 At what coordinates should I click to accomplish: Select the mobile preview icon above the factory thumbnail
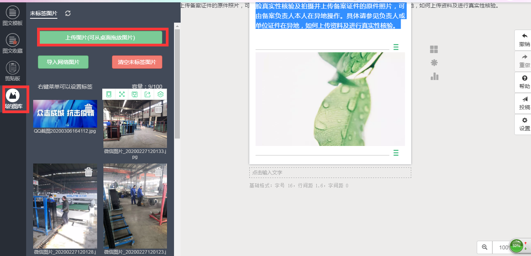point(109,94)
